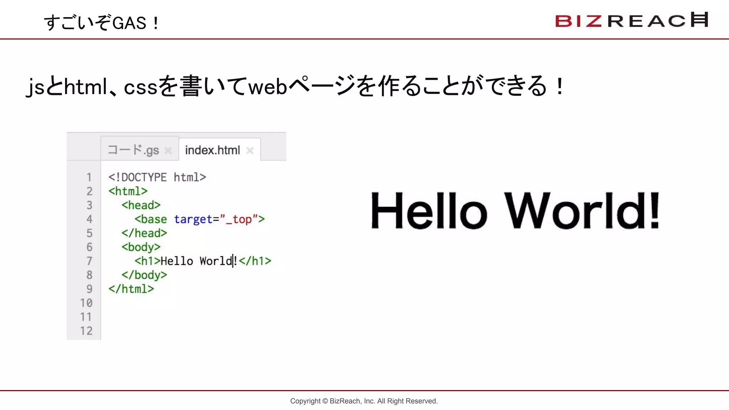Click the すごいぞGAS！ slide title

pos(102,22)
